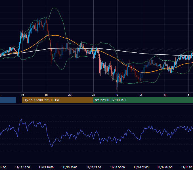Click the lowest candlestick wick at midnight
The width and height of the screenshot is (193, 170).
click(x=116, y=86)
